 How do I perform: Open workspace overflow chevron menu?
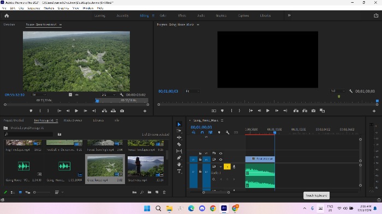point(289,15)
